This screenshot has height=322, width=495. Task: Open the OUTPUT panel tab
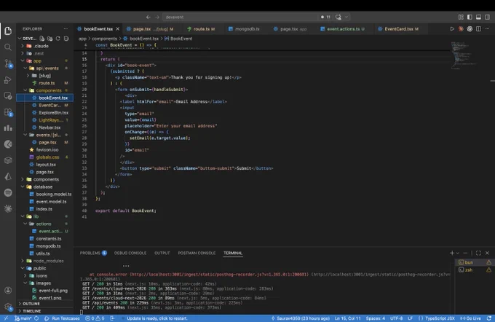pyautogui.click(x=162, y=253)
